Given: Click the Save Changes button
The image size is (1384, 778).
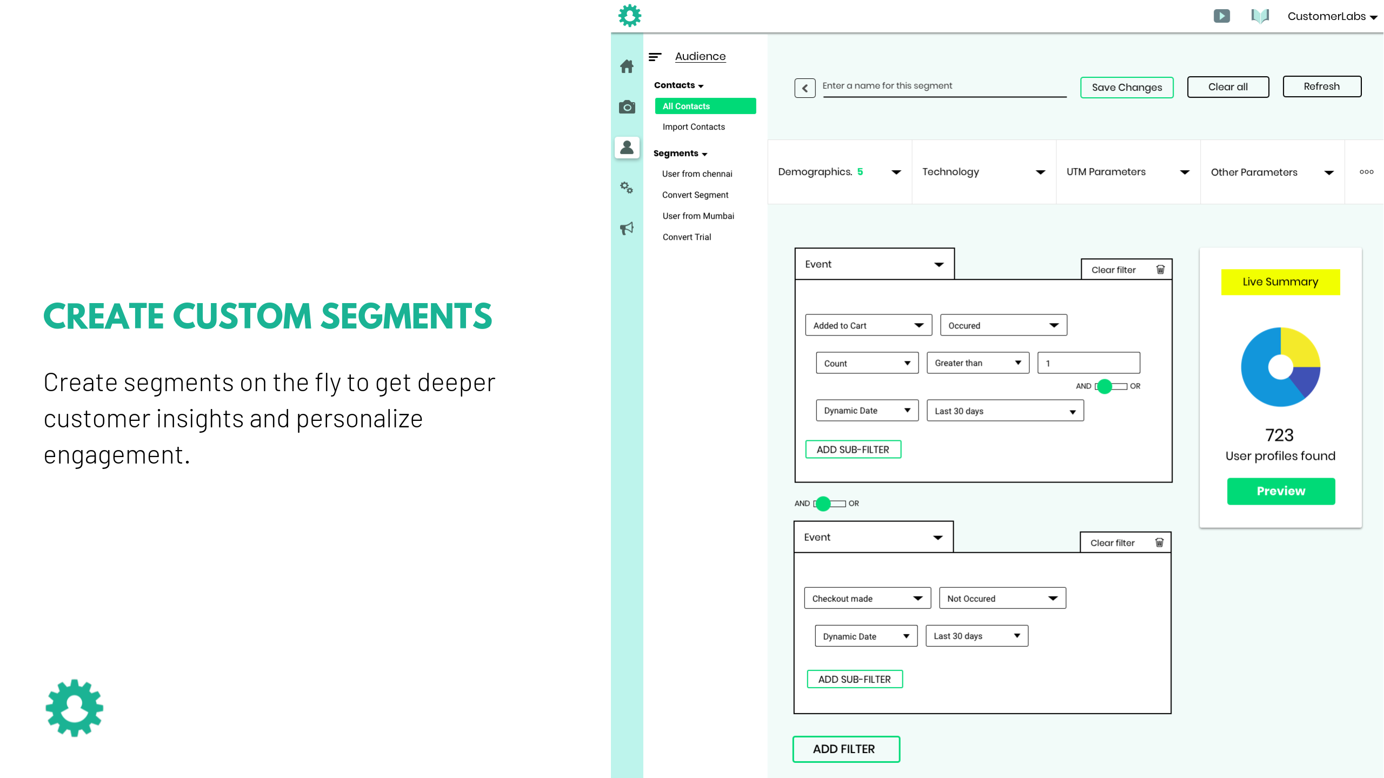Looking at the screenshot, I should click(x=1127, y=87).
